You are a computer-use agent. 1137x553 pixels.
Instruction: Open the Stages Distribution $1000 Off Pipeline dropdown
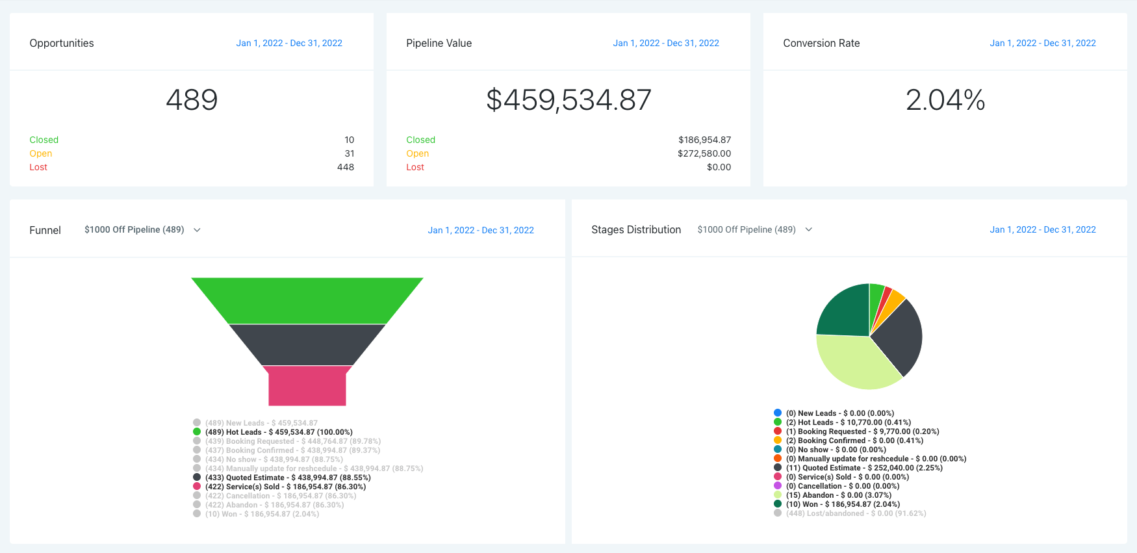coord(747,229)
